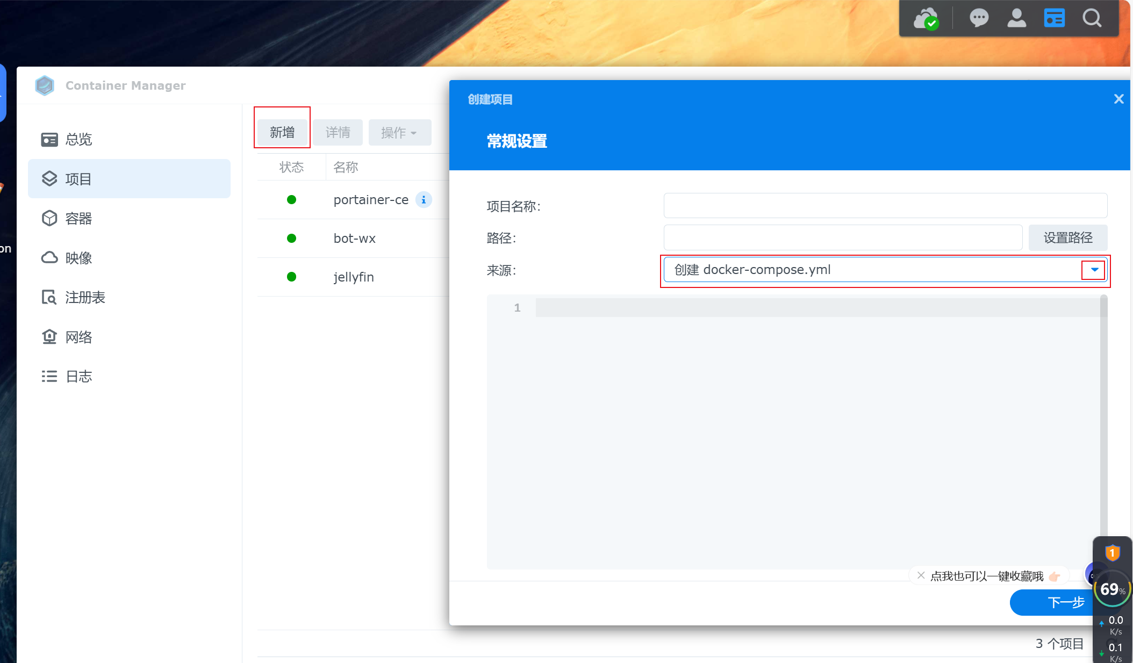
Task: Click the Container Manager logo icon
Action: coord(45,85)
